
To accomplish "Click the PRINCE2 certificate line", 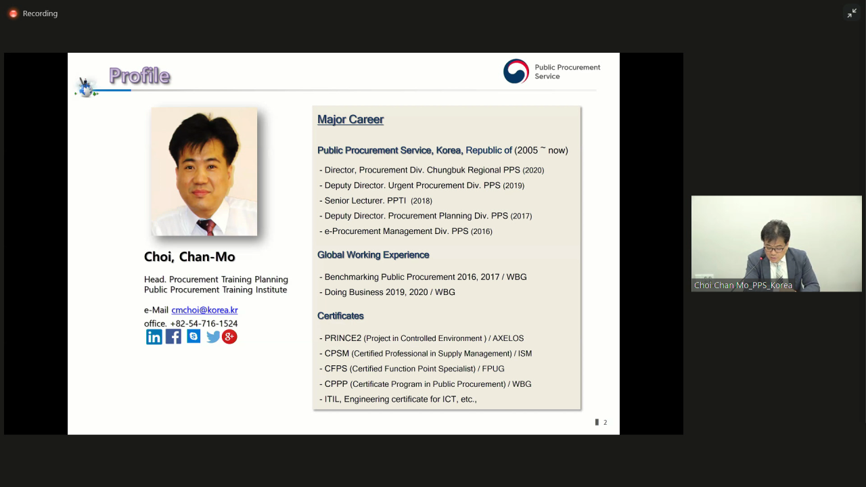I will (421, 338).
